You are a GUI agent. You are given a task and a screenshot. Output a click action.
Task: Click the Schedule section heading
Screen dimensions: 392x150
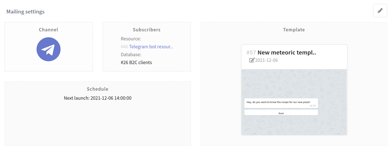click(98, 89)
